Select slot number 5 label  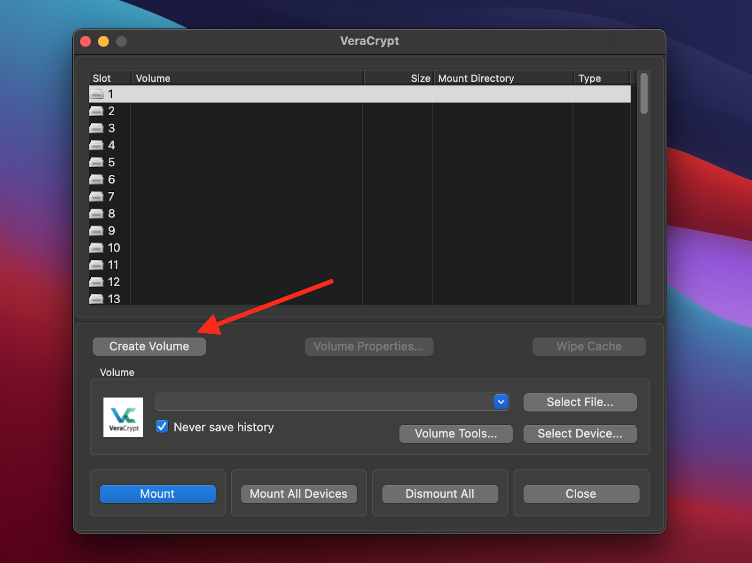111,163
